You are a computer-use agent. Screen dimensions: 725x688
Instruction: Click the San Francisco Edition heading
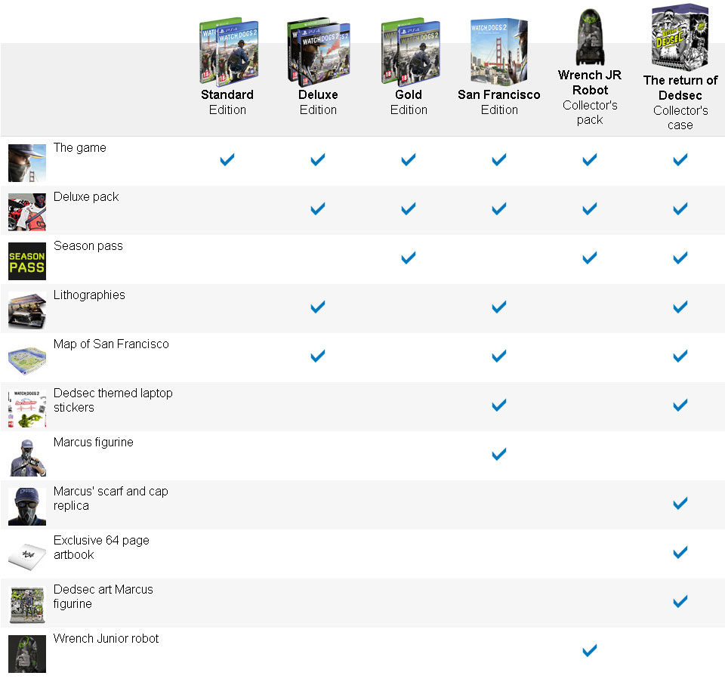pos(499,102)
